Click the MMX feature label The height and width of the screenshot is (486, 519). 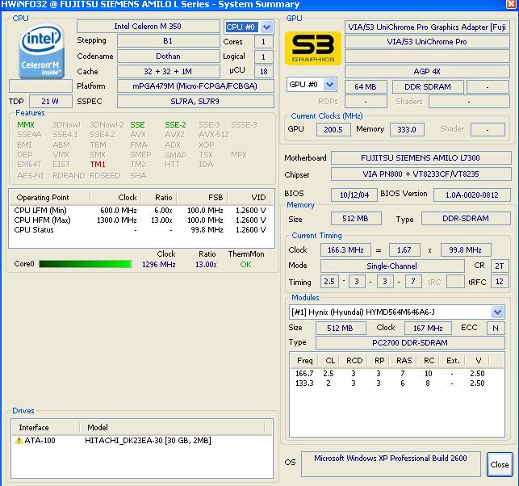click(x=26, y=125)
